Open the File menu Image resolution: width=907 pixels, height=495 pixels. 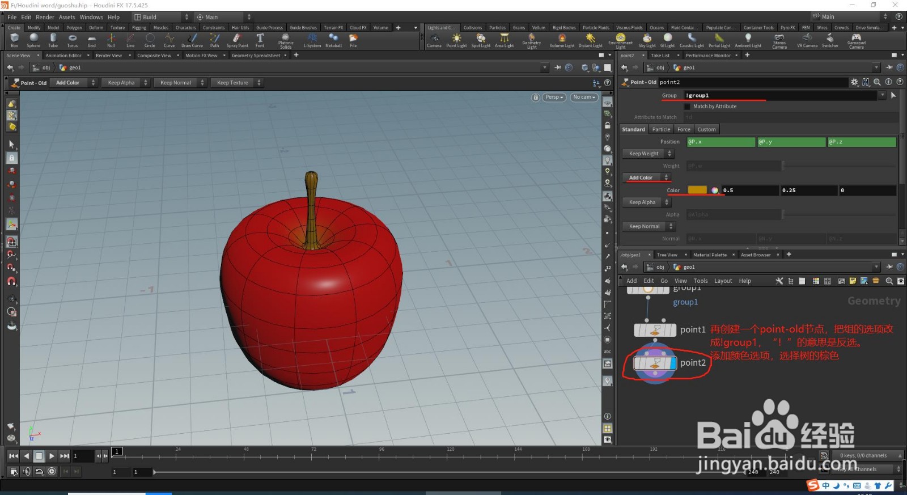(x=12, y=17)
